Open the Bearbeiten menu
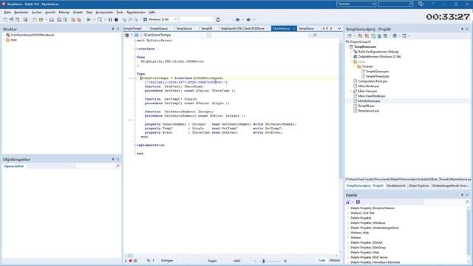This screenshot has height=266, width=473. 21,13
